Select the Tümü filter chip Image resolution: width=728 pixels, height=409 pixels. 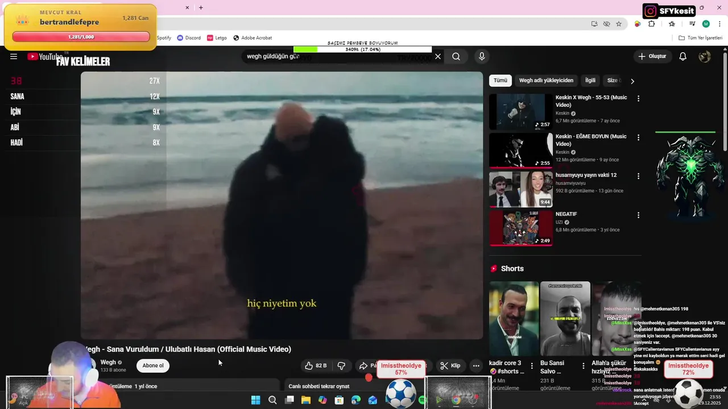[500, 81]
